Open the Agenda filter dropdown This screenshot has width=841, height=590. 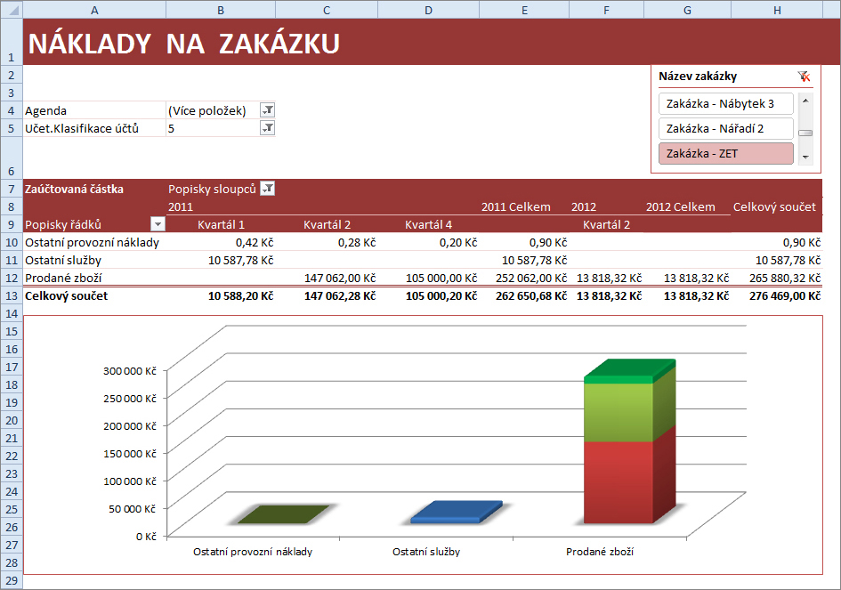coord(267,110)
